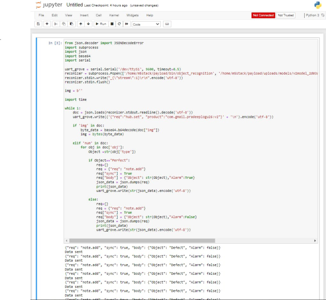Image resolution: width=326 pixels, height=300 pixels.
Task: Restart the kernel with circular arrow
Action: (x=119, y=24)
